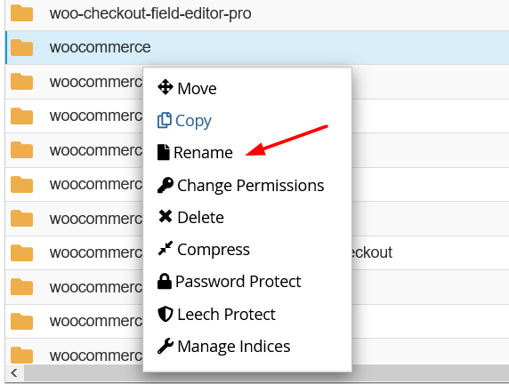Click the Move arrows icon
Image resolution: width=509 pixels, height=384 pixels.
tap(166, 87)
